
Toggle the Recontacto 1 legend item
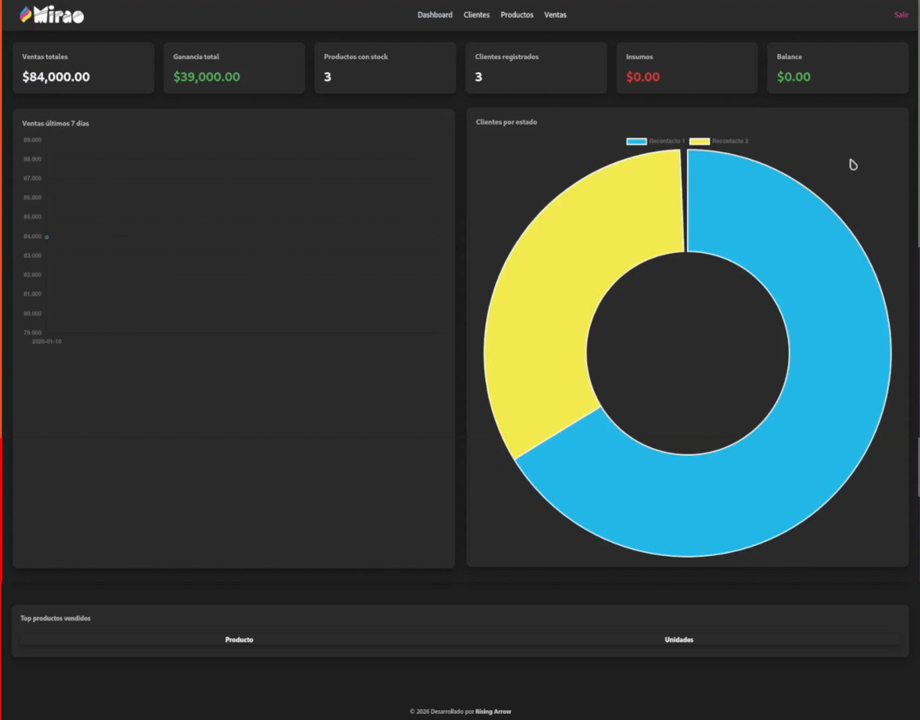tap(666, 141)
